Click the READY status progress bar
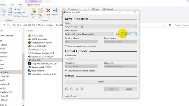The height and width of the screenshot is (106, 189). pos(101,82)
